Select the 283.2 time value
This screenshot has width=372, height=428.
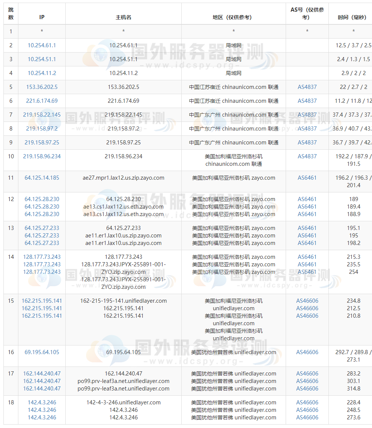coord(354,373)
